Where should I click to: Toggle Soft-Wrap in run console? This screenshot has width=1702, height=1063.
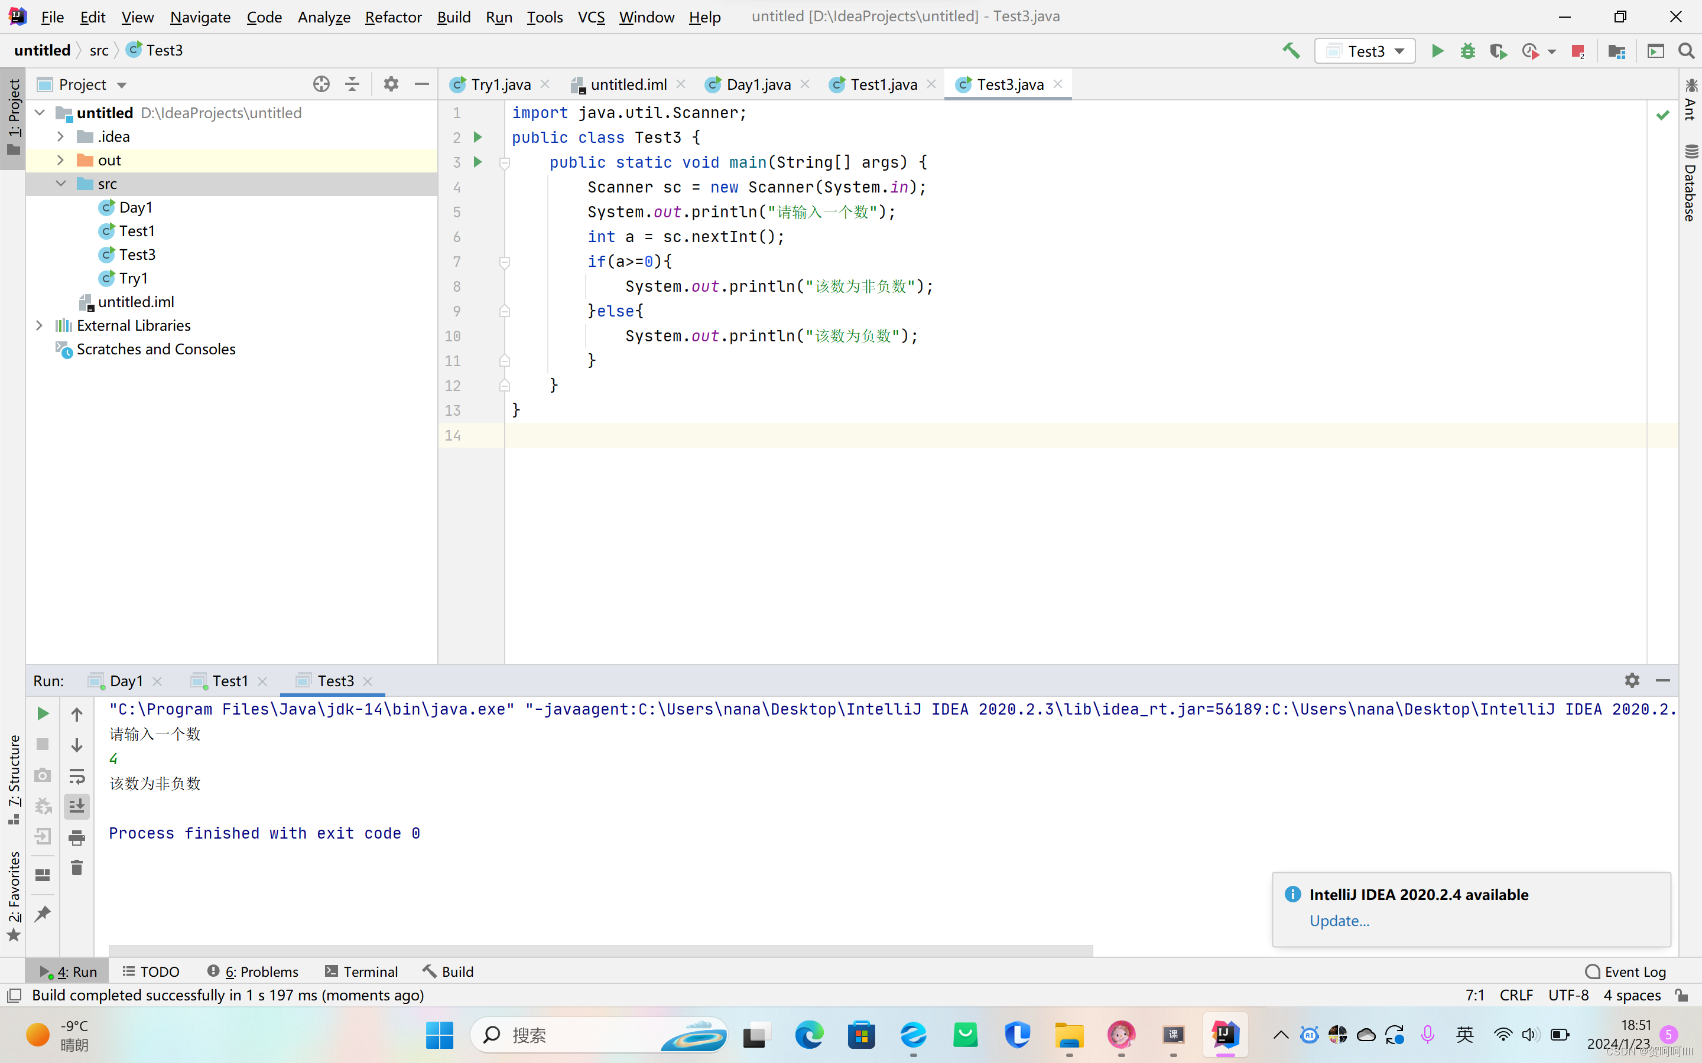click(77, 775)
